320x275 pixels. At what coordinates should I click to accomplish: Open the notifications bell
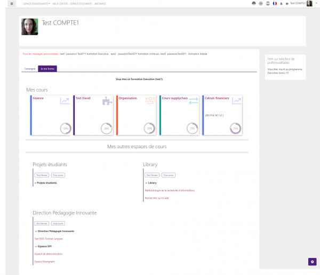pos(281,4)
